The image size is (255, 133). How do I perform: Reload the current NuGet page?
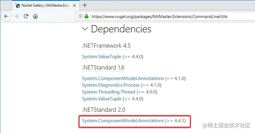(x=26, y=16)
